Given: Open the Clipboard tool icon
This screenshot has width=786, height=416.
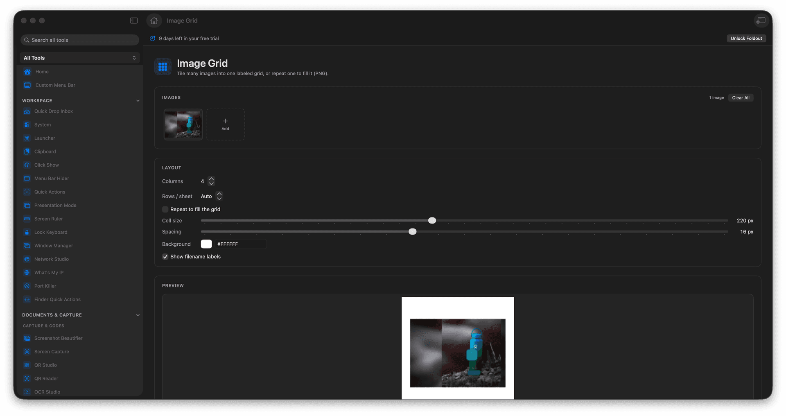Looking at the screenshot, I should point(27,151).
